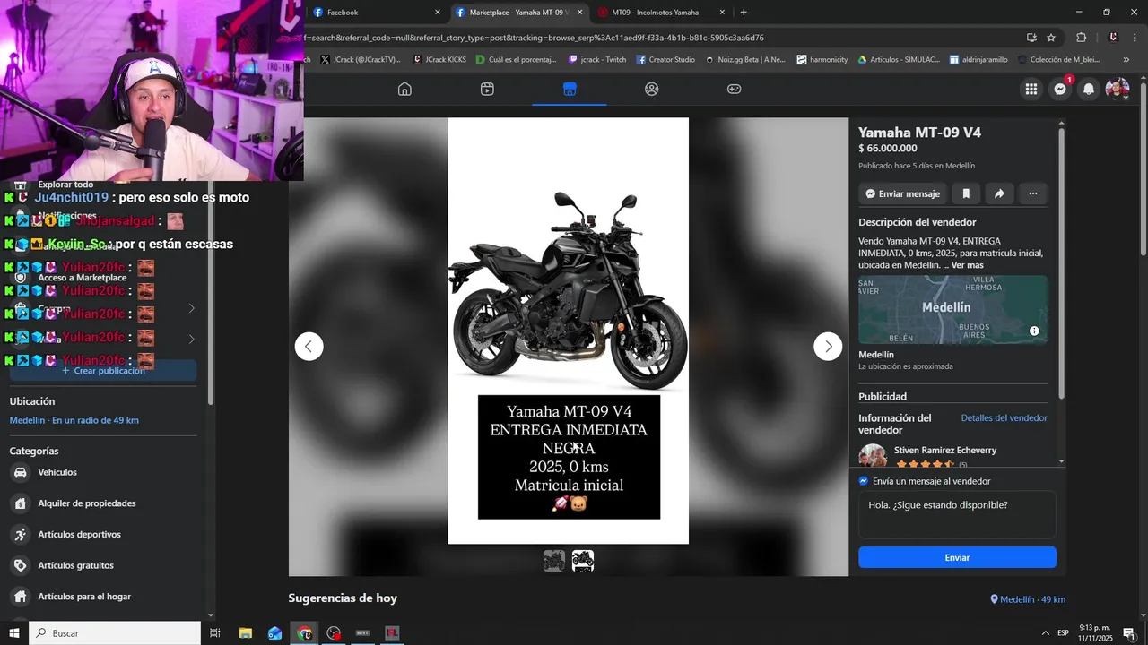The height and width of the screenshot is (645, 1148).
Task: Share the listing with arrow icon
Action: [999, 193]
